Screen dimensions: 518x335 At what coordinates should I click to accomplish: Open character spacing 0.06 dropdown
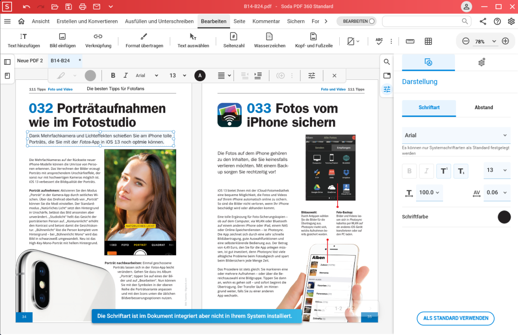[497, 193]
